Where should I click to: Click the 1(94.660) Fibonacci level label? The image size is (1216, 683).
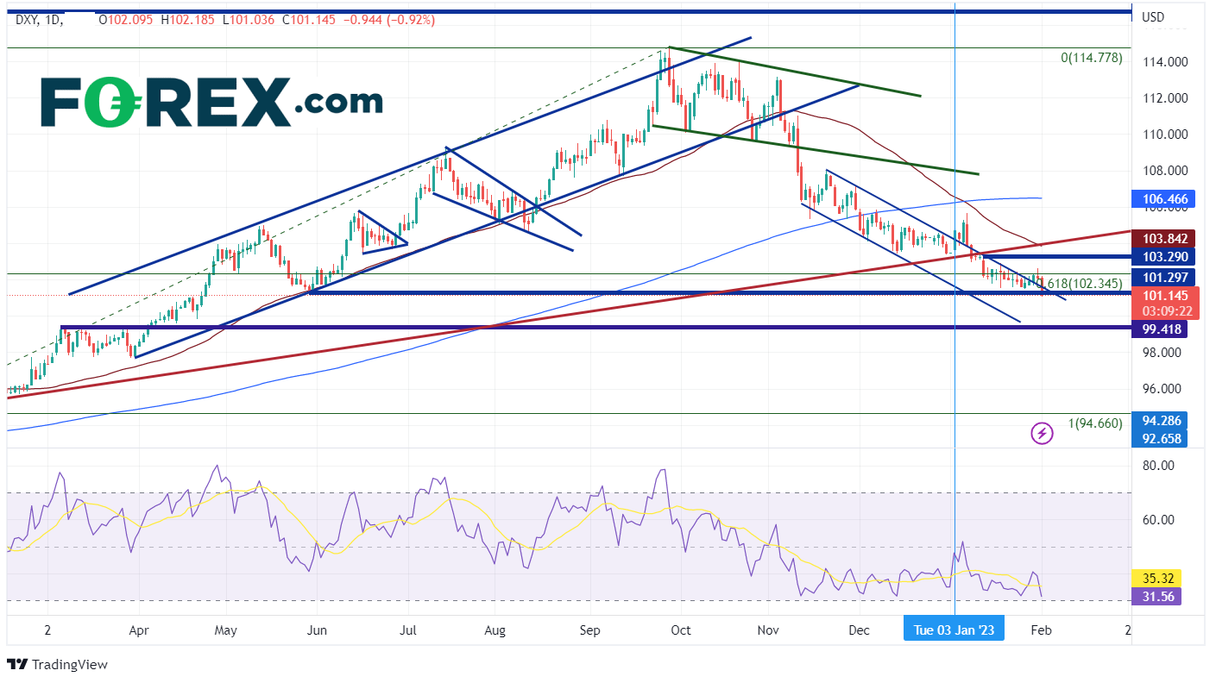pyautogui.click(x=1094, y=423)
